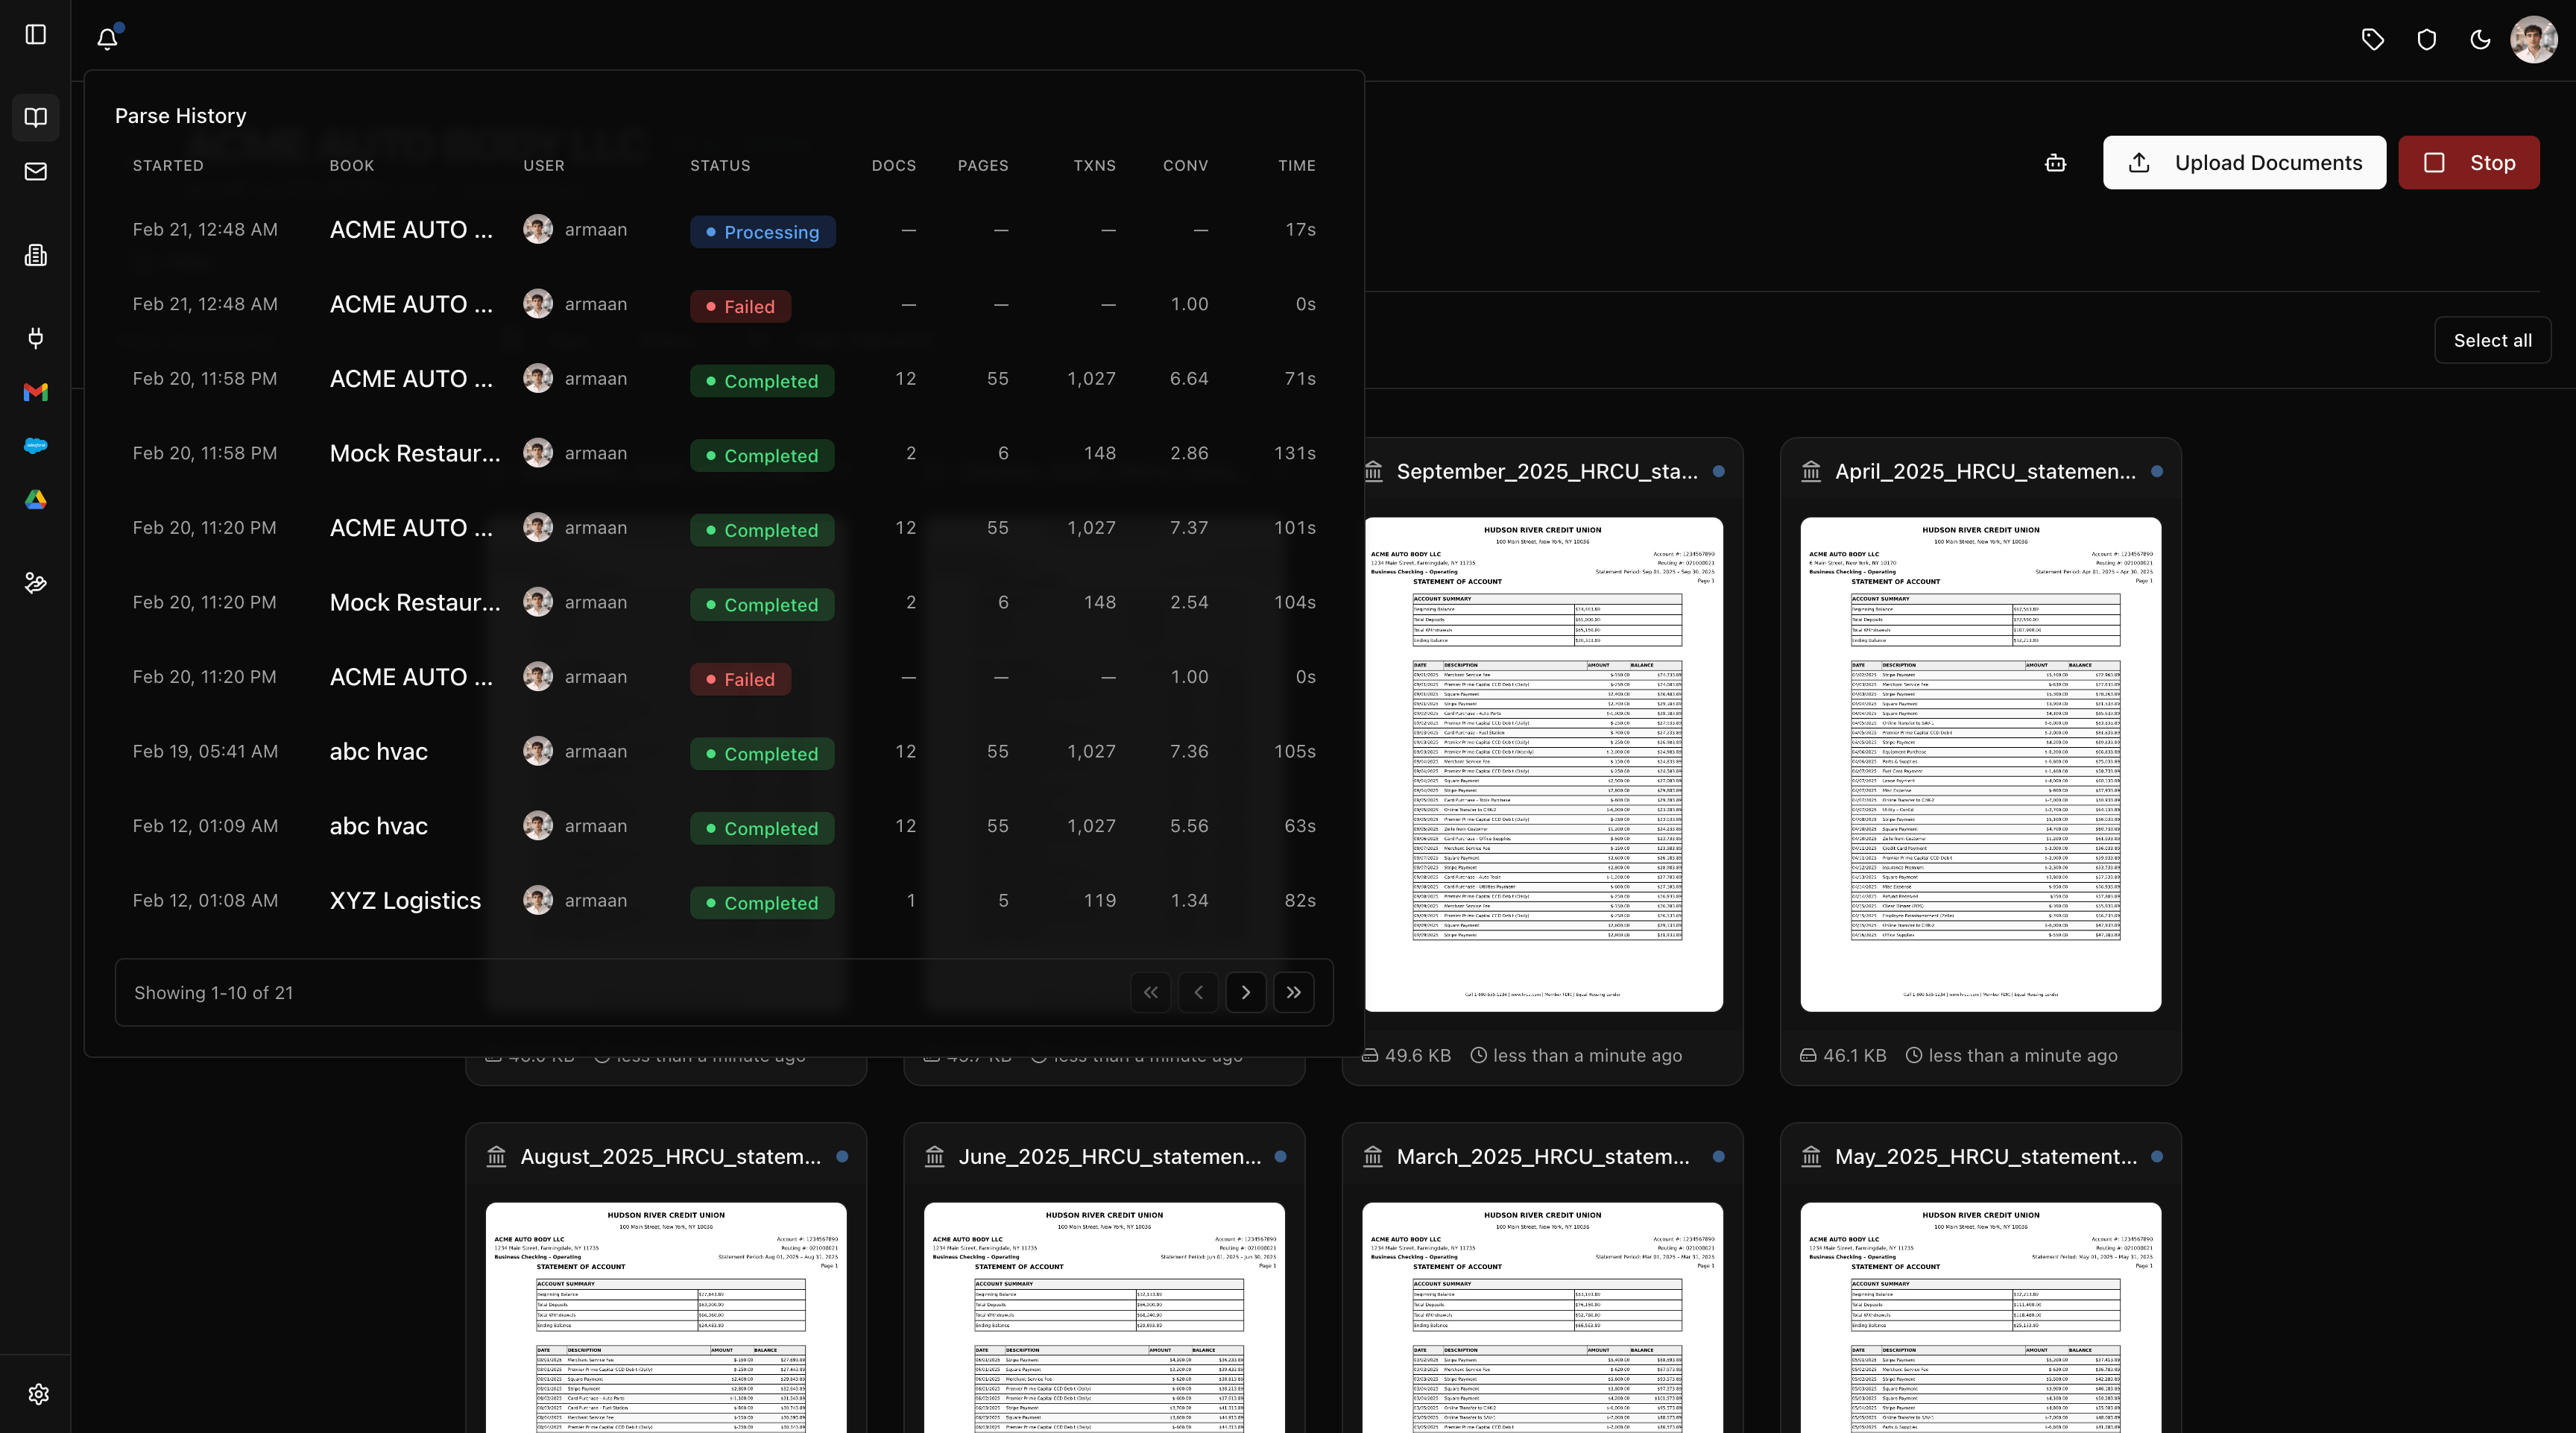Toggle the sidebar panel icon
Image resolution: width=2576 pixels, height=1433 pixels.
[x=36, y=34]
